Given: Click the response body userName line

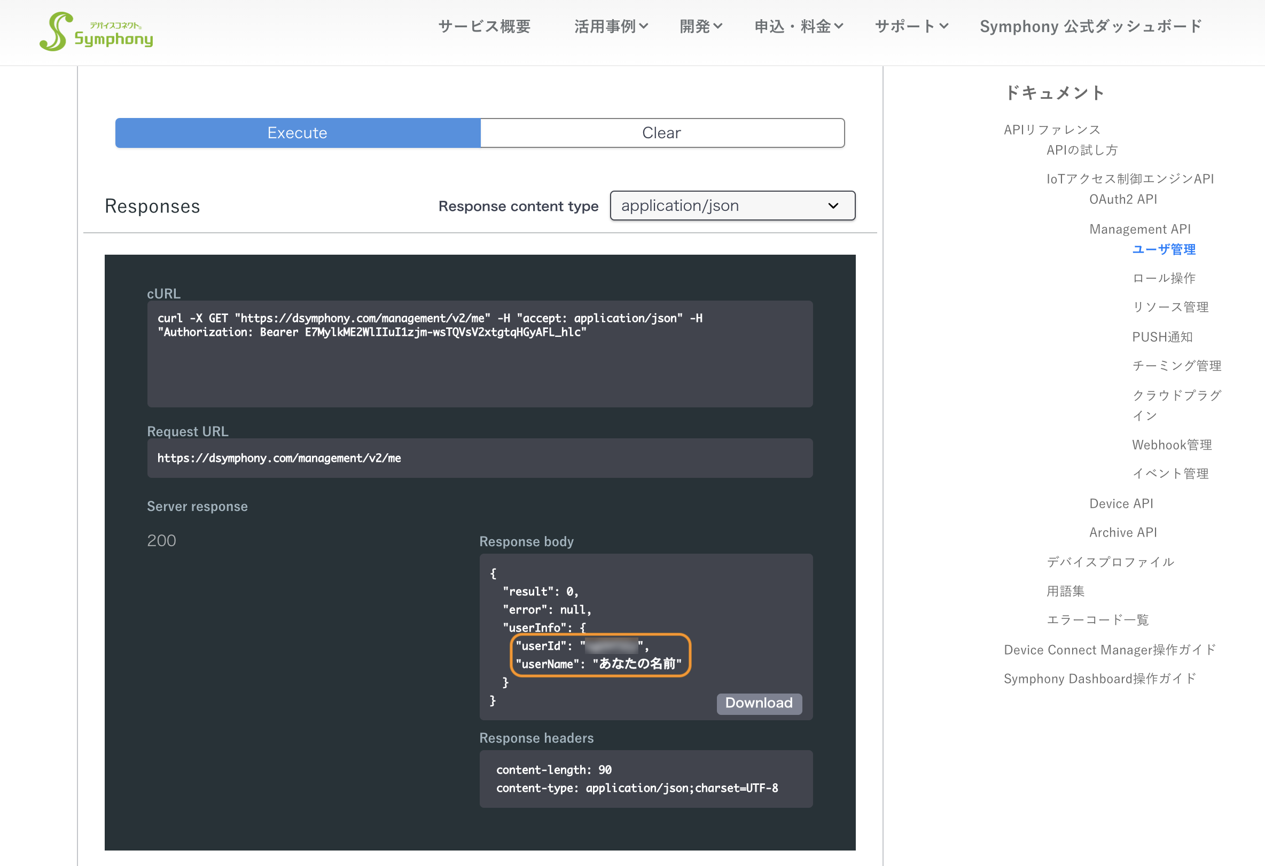Looking at the screenshot, I should tap(598, 664).
